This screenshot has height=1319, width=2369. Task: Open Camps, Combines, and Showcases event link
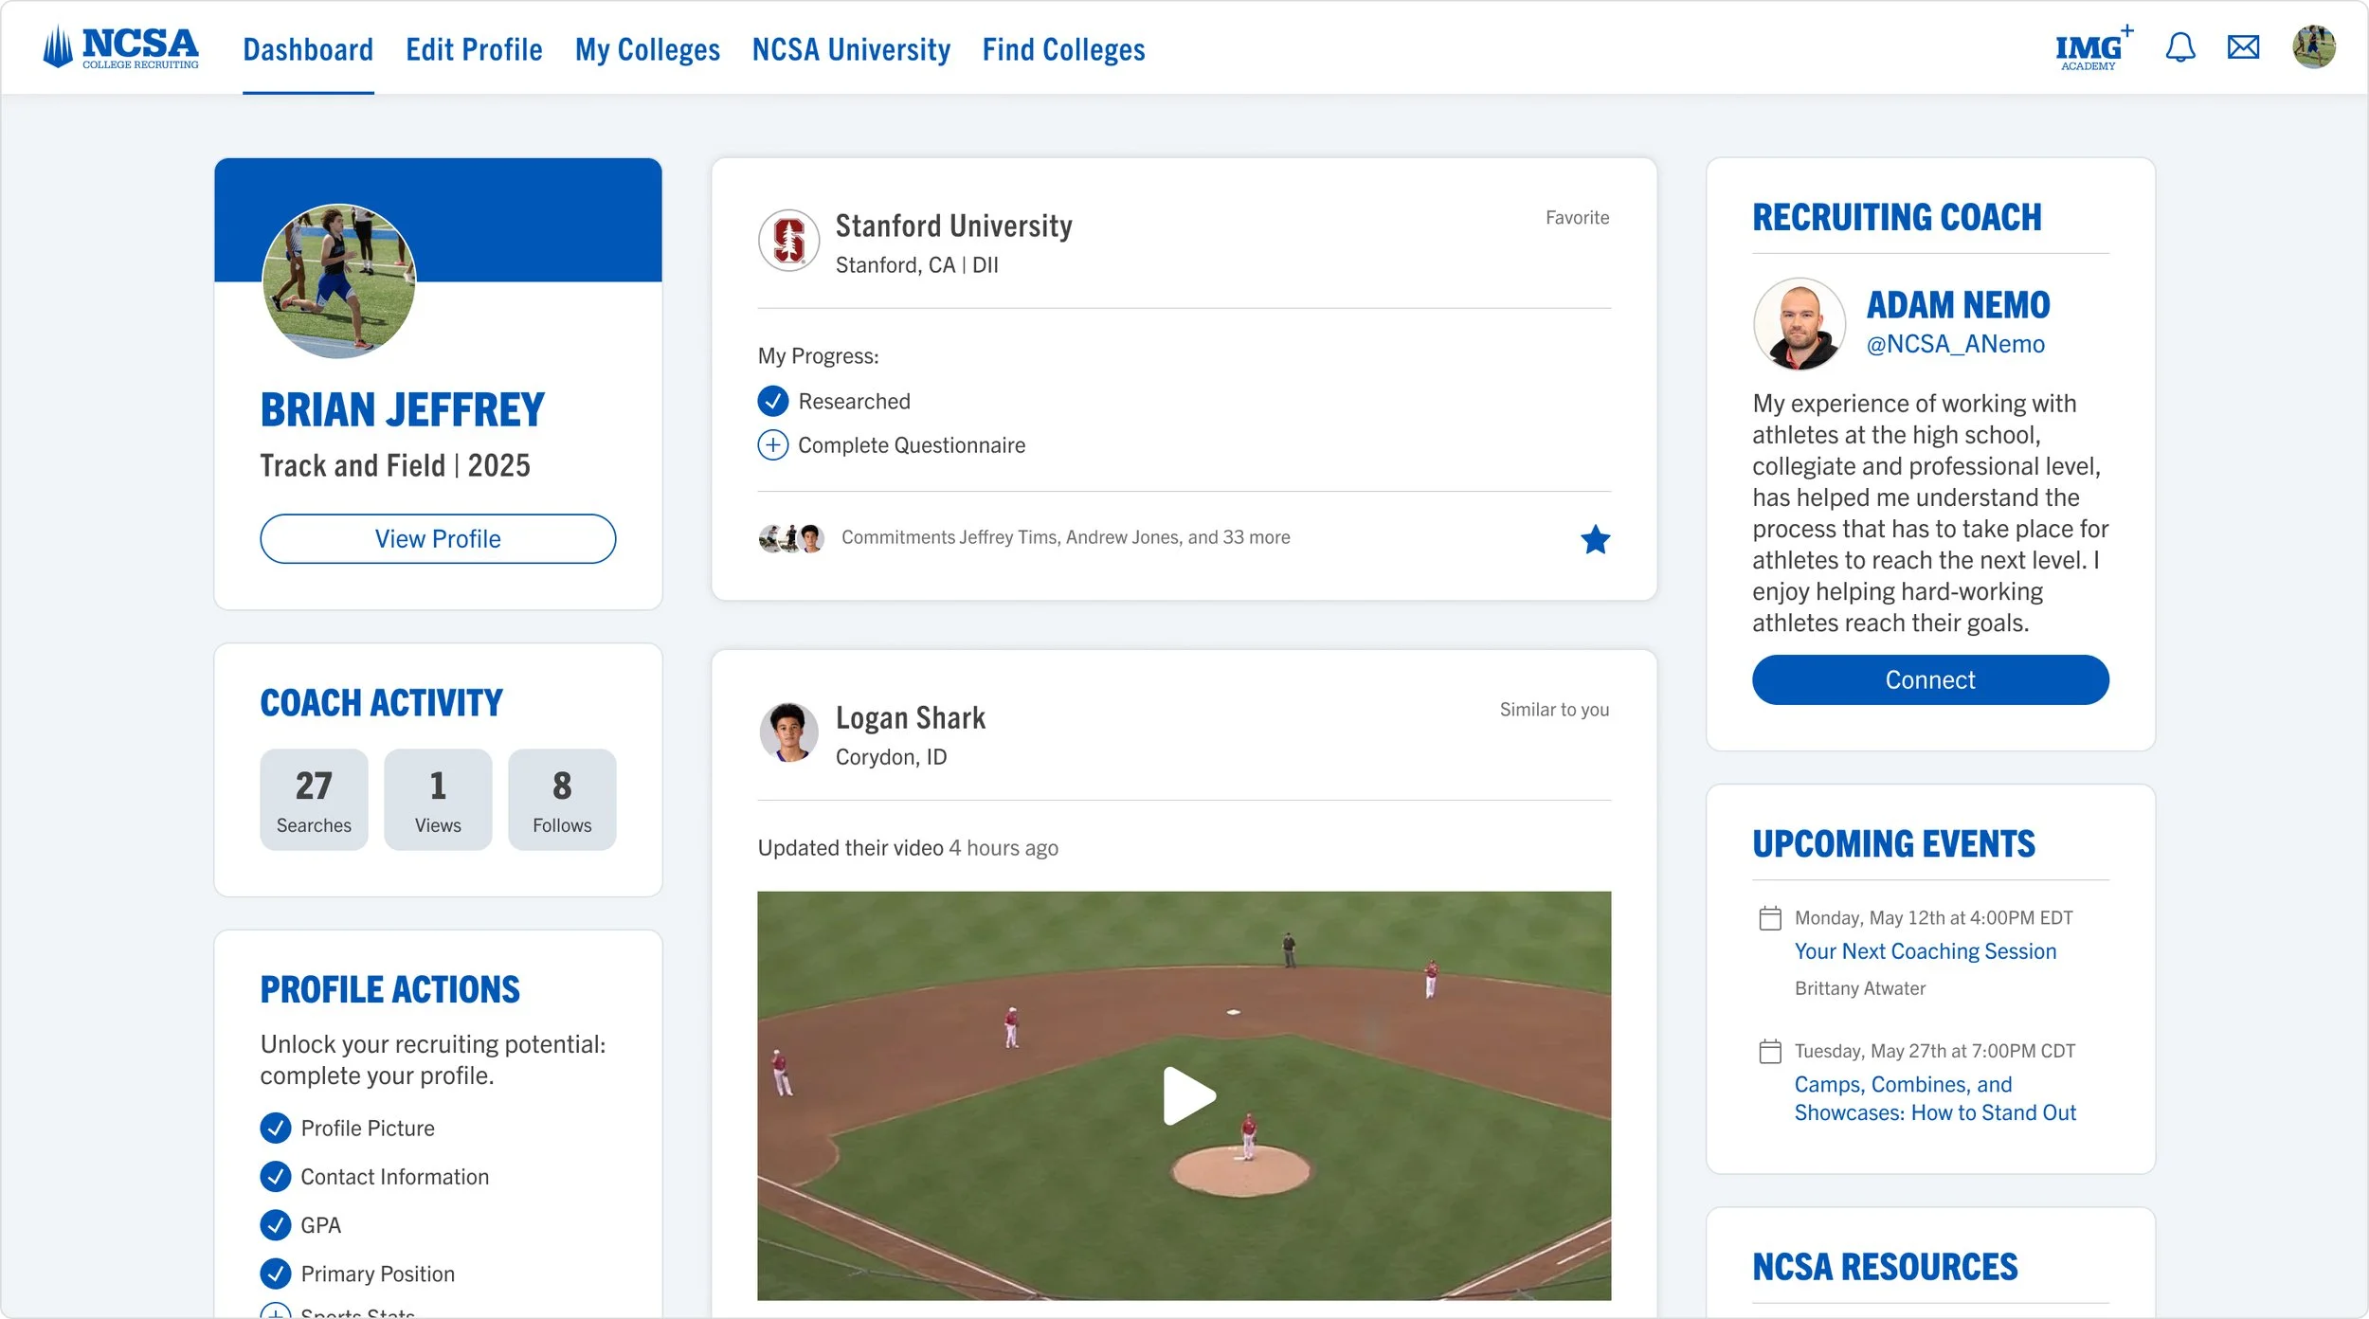[x=1935, y=1099]
